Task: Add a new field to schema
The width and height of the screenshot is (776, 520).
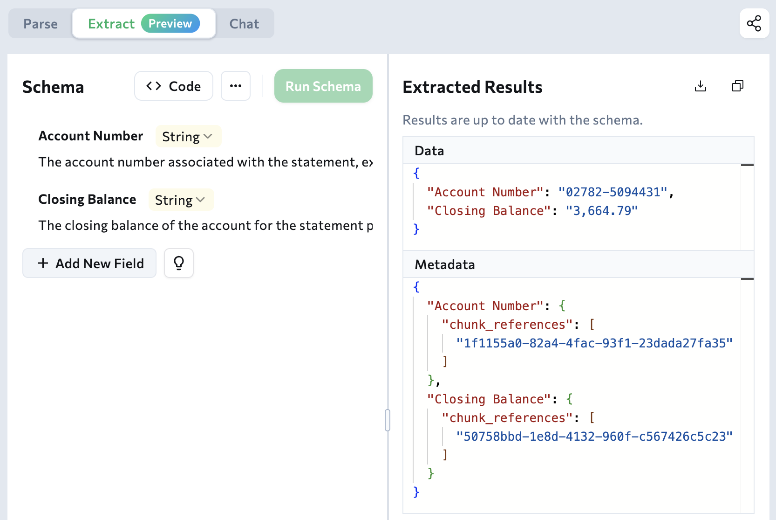Action: click(x=89, y=263)
